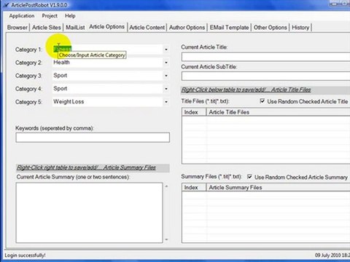
Task: Click the summary text area scroll down arrow
Action: (x=166, y=239)
